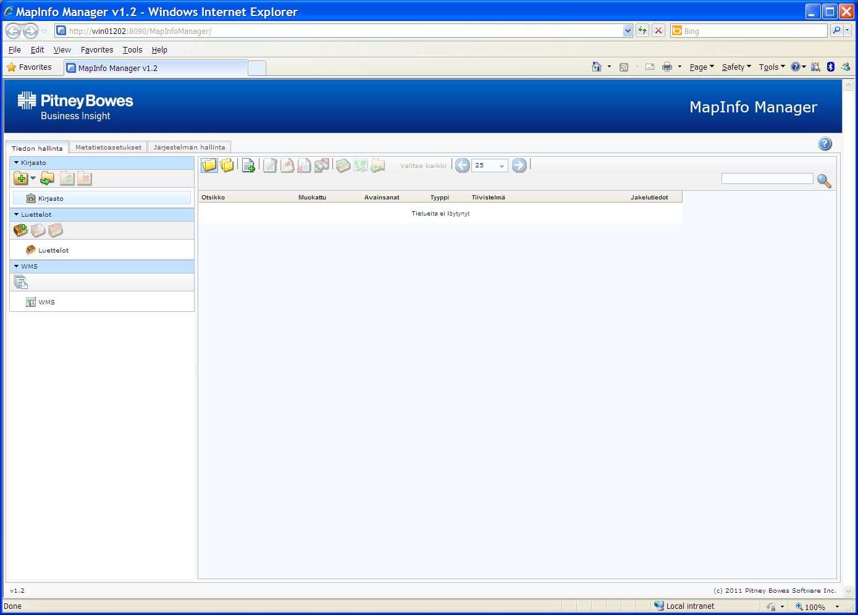Select the MapInfo Manager v1.2 browser tab
This screenshot has height=615, width=858.
156,68
